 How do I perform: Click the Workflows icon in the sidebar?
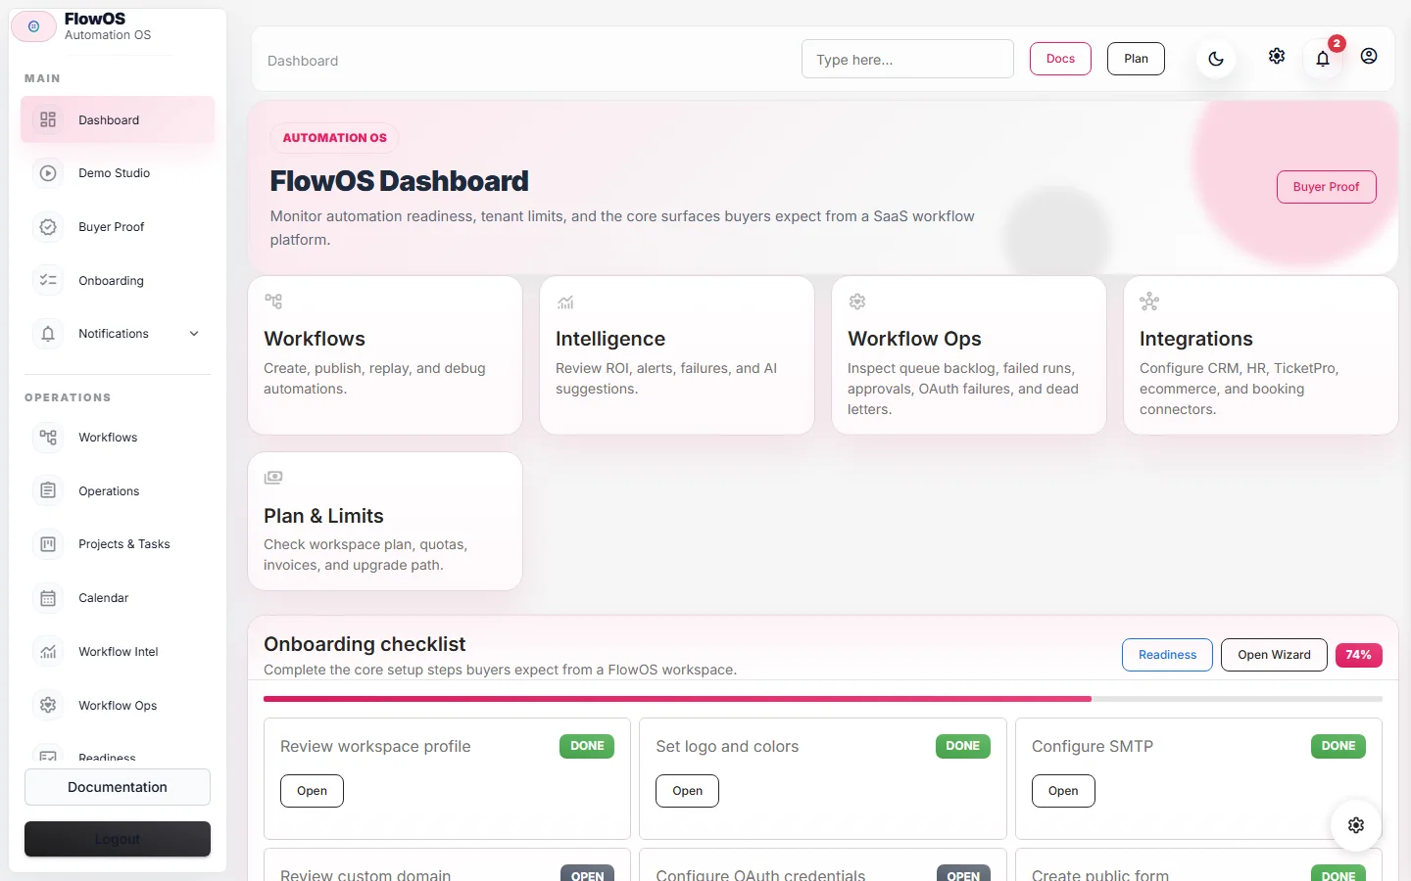48,438
